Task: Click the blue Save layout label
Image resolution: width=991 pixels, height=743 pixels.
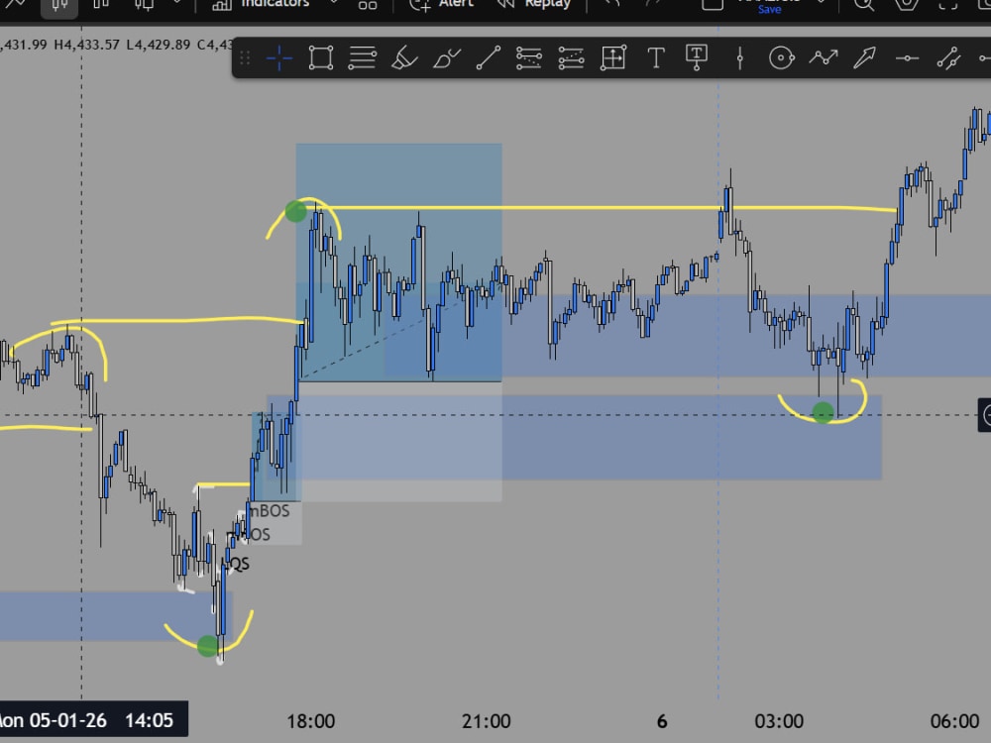Action: [x=769, y=10]
